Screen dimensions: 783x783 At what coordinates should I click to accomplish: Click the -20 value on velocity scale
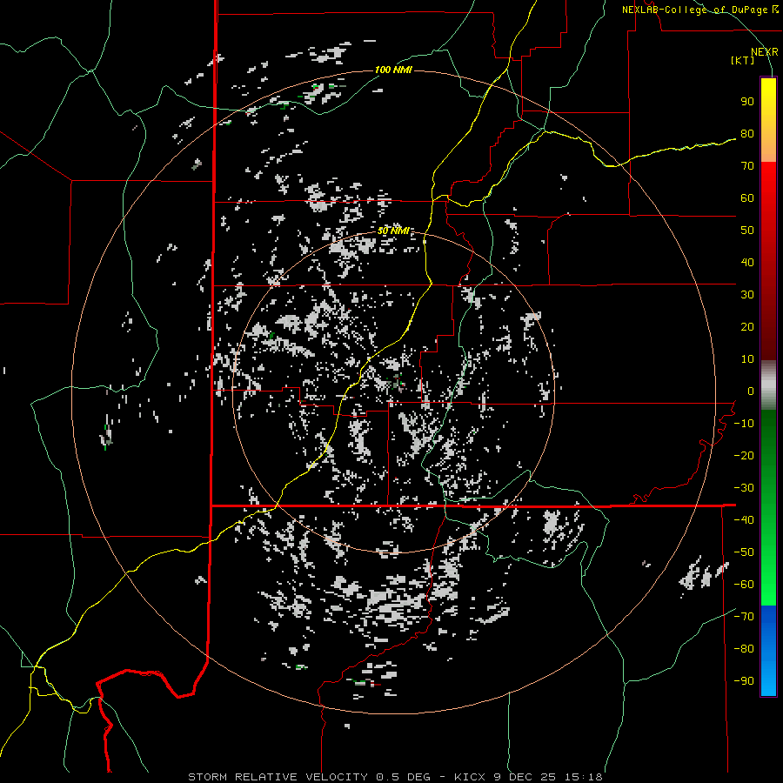click(x=744, y=456)
